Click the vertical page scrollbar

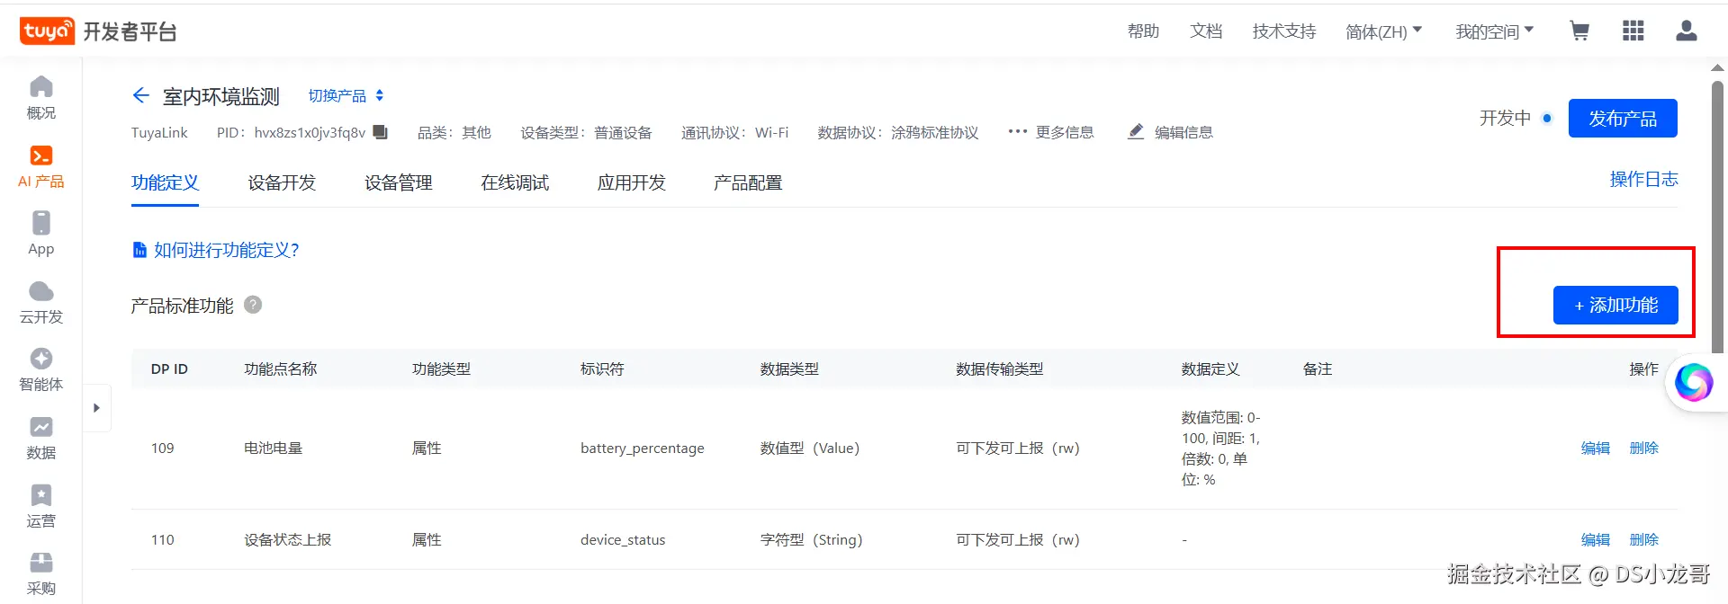pos(1718,216)
